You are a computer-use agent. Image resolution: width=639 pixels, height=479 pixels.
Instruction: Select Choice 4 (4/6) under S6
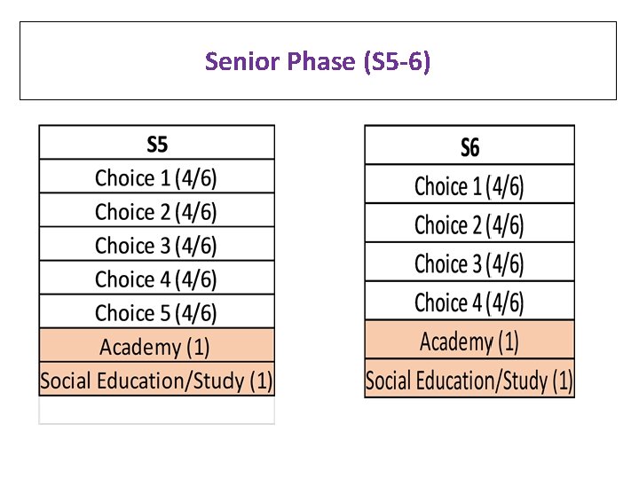pos(469,302)
